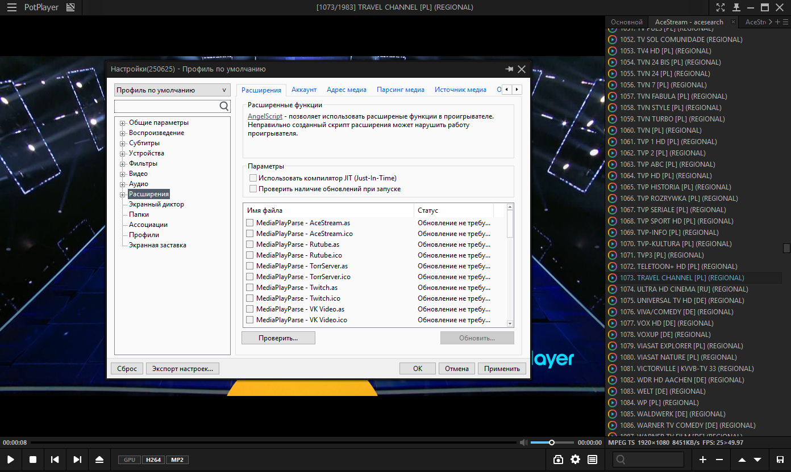Click the playlist toggle icon beside PotPlayer title
Viewport: 791px width, 472px height.
point(70,7)
